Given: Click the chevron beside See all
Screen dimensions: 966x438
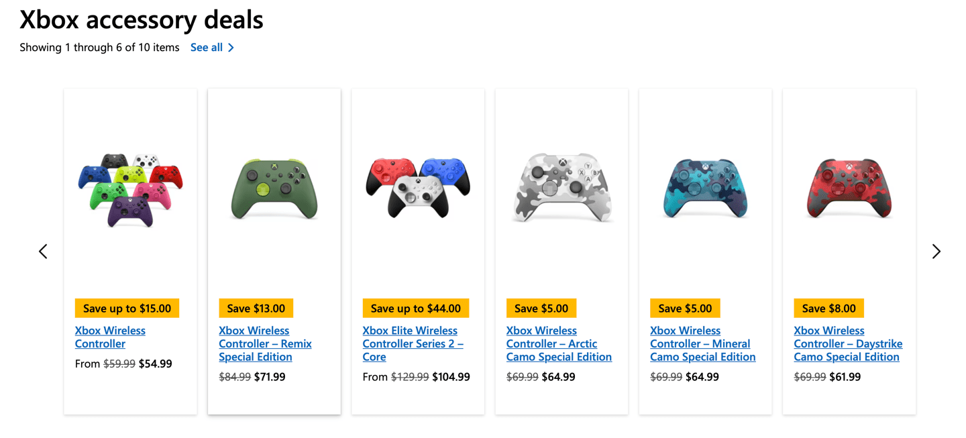Looking at the screenshot, I should 231,48.
